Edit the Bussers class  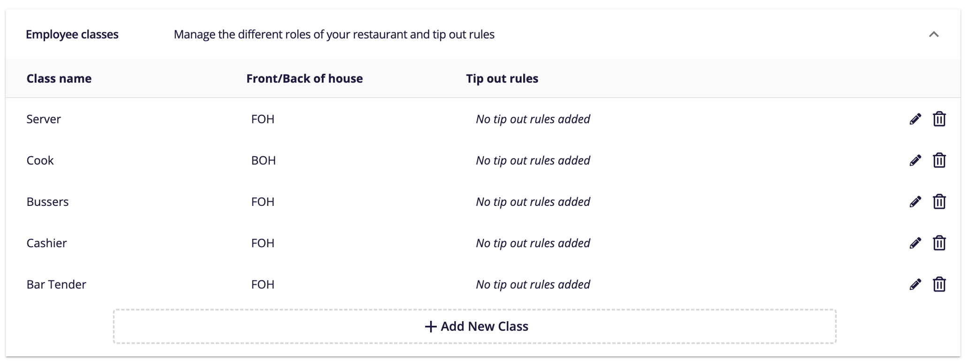[x=915, y=202]
